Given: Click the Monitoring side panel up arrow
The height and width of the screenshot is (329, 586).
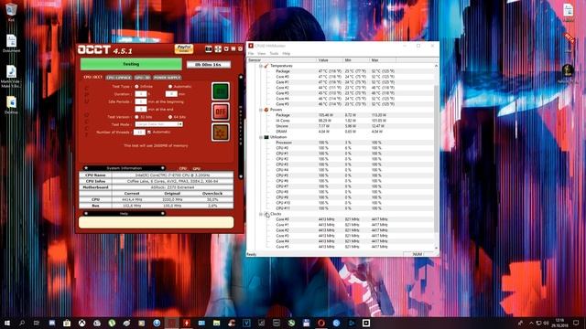Looking at the screenshot, I should pyautogui.click(x=241, y=77).
